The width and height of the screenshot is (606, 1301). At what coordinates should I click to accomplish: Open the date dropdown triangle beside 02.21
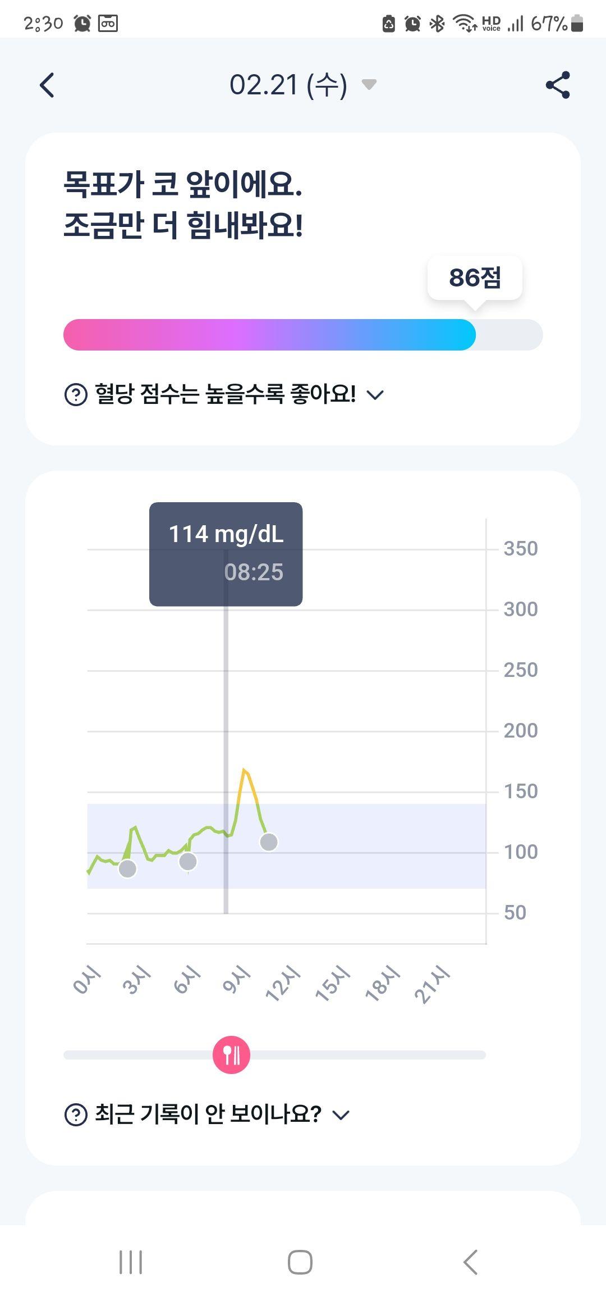coord(369,85)
